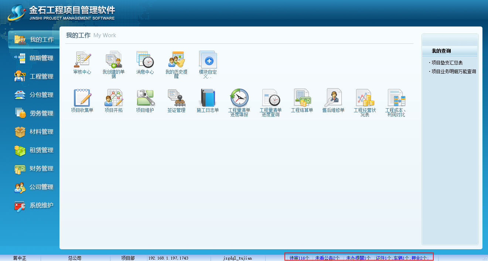
Task: Open the 审核中心 icon
Action: [x=82, y=60]
